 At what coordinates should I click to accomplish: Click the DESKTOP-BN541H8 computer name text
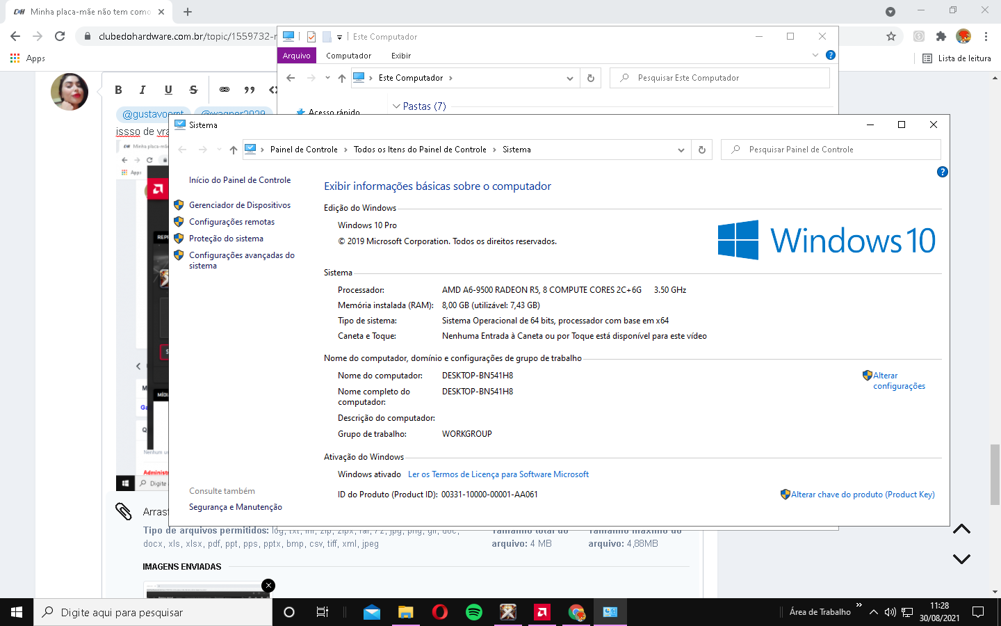pos(478,376)
